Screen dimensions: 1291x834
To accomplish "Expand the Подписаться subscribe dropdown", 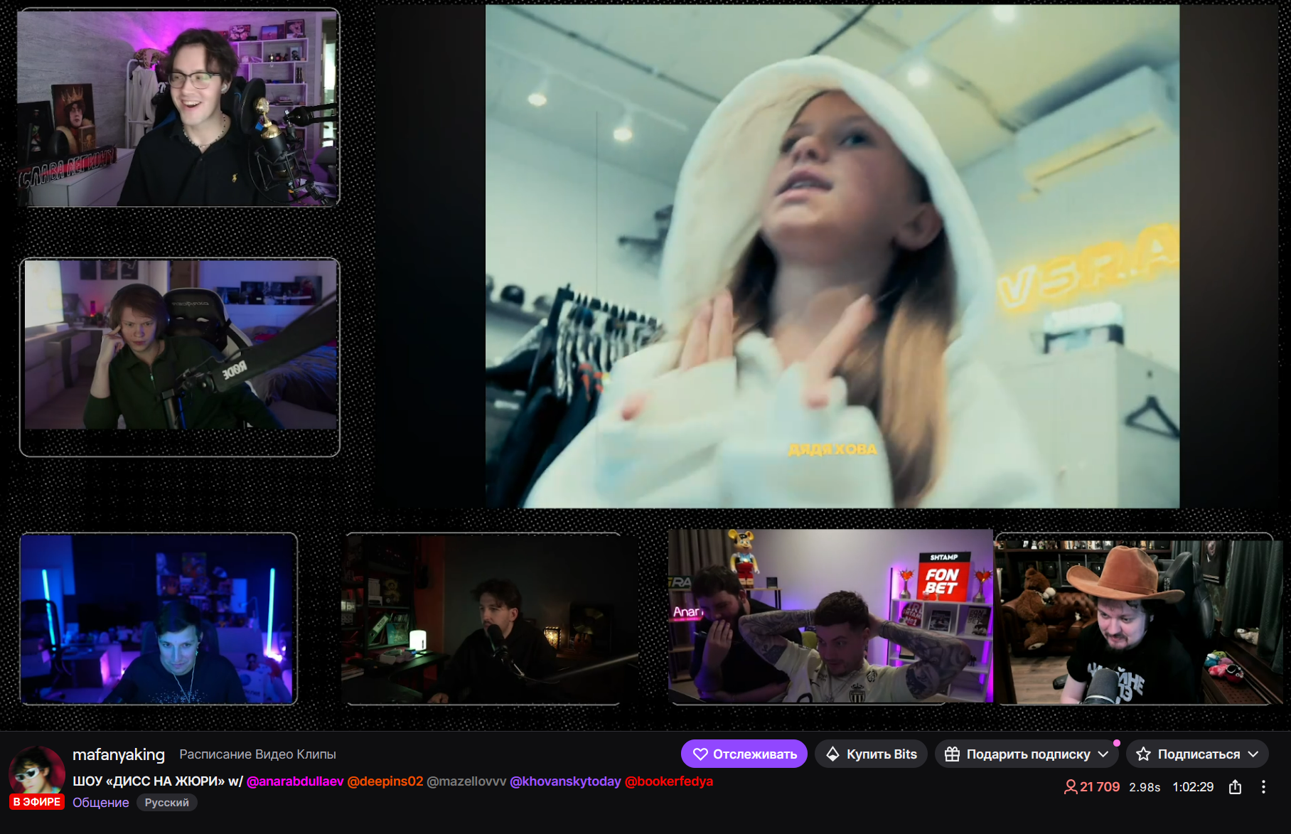I will 1197,754.
